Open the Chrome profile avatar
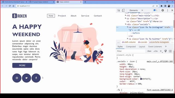 click(x=169, y=6)
